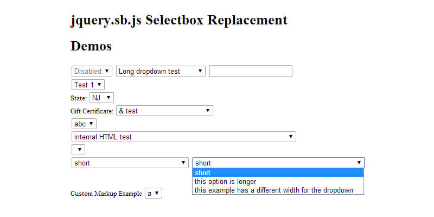The image size is (434, 217).
Task: Open the internal HTML test dropdown
Action: (183, 137)
